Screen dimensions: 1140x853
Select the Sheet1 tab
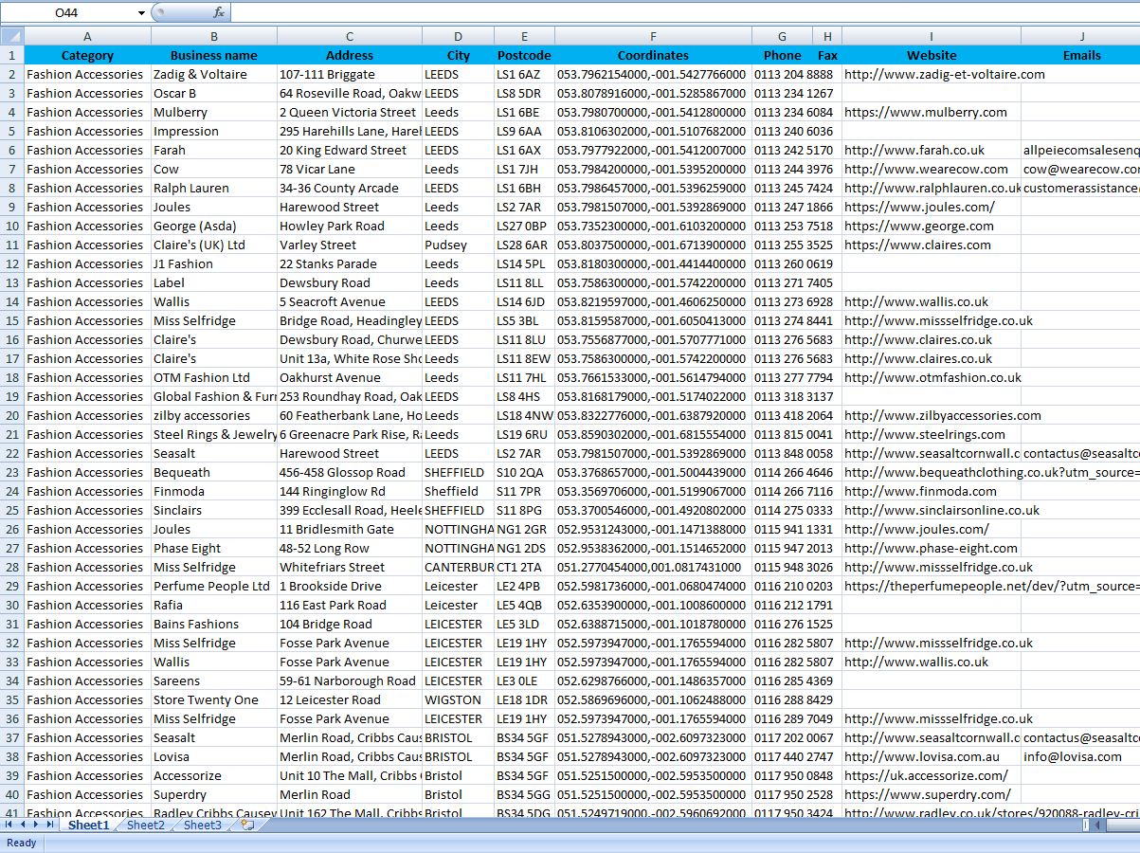coord(88,826)
